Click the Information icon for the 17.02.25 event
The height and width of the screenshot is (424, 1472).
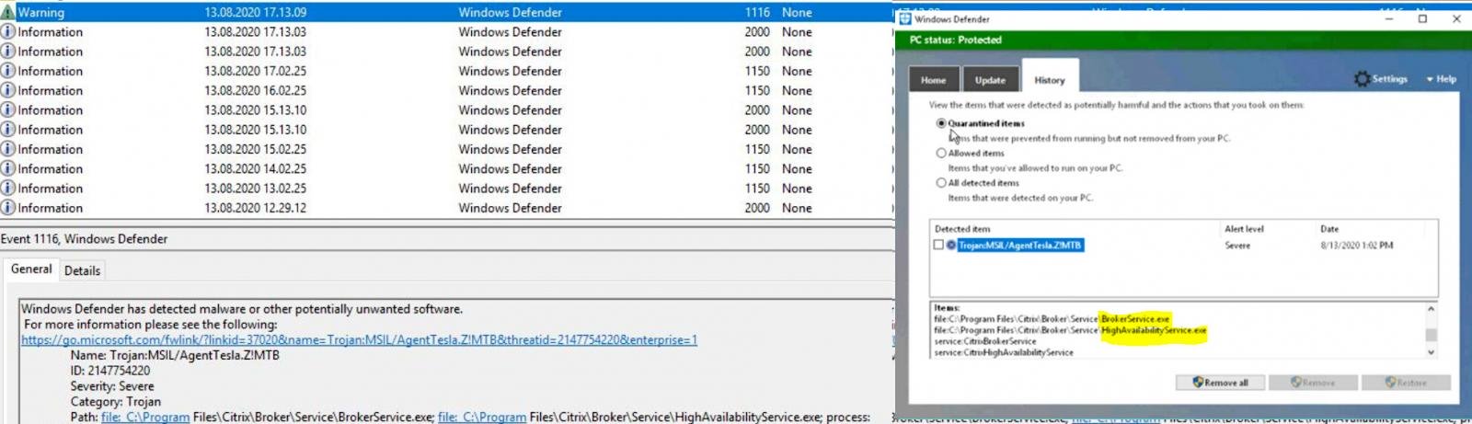pyautogui.click(x=8, y=71)
